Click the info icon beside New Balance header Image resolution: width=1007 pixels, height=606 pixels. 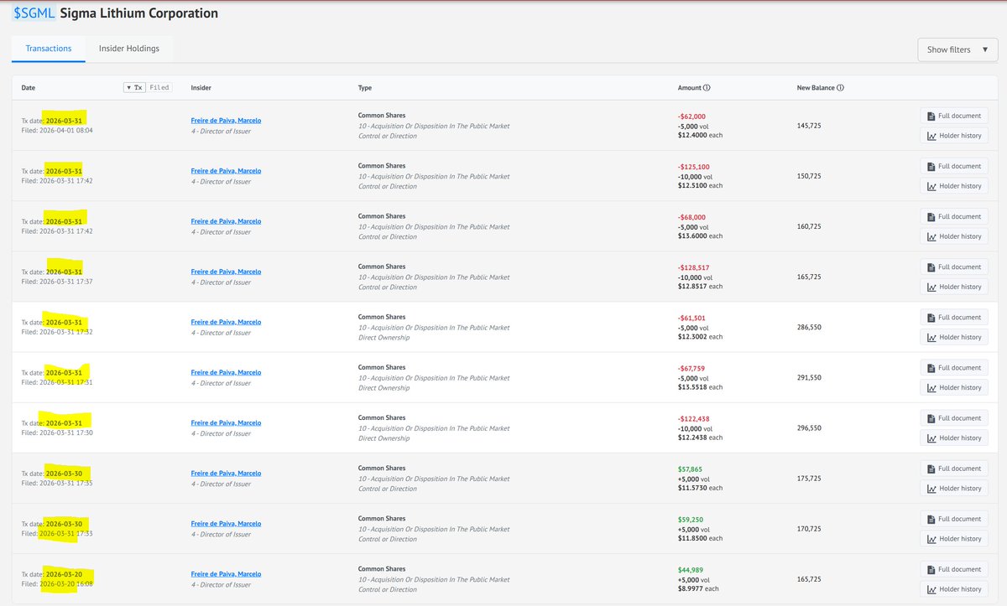pos(840,87)
